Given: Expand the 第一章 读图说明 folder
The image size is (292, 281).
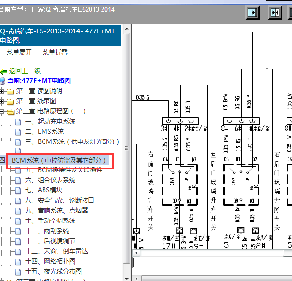Looking at the screenshot, I should [x=1, y=91].
